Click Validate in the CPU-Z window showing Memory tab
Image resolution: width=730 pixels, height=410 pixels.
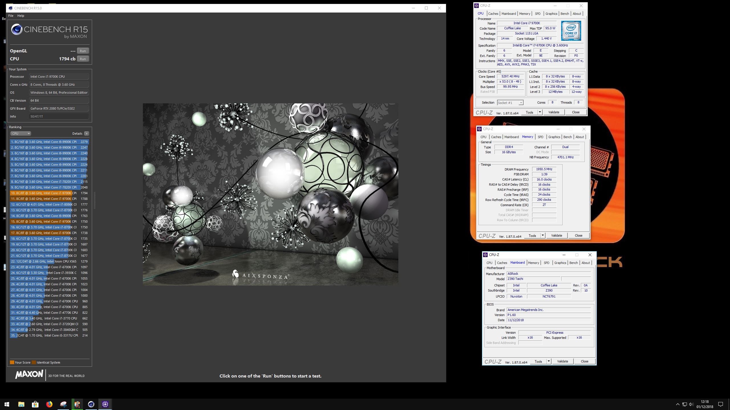click(x=557, y=235)
